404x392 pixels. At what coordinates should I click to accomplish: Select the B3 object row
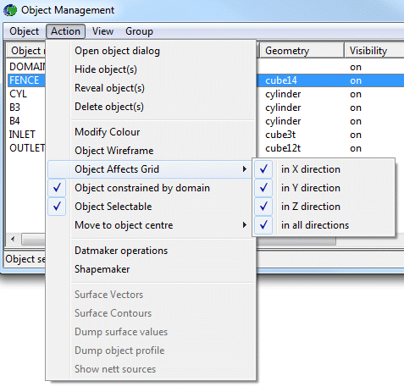click(x=14, y=108)
